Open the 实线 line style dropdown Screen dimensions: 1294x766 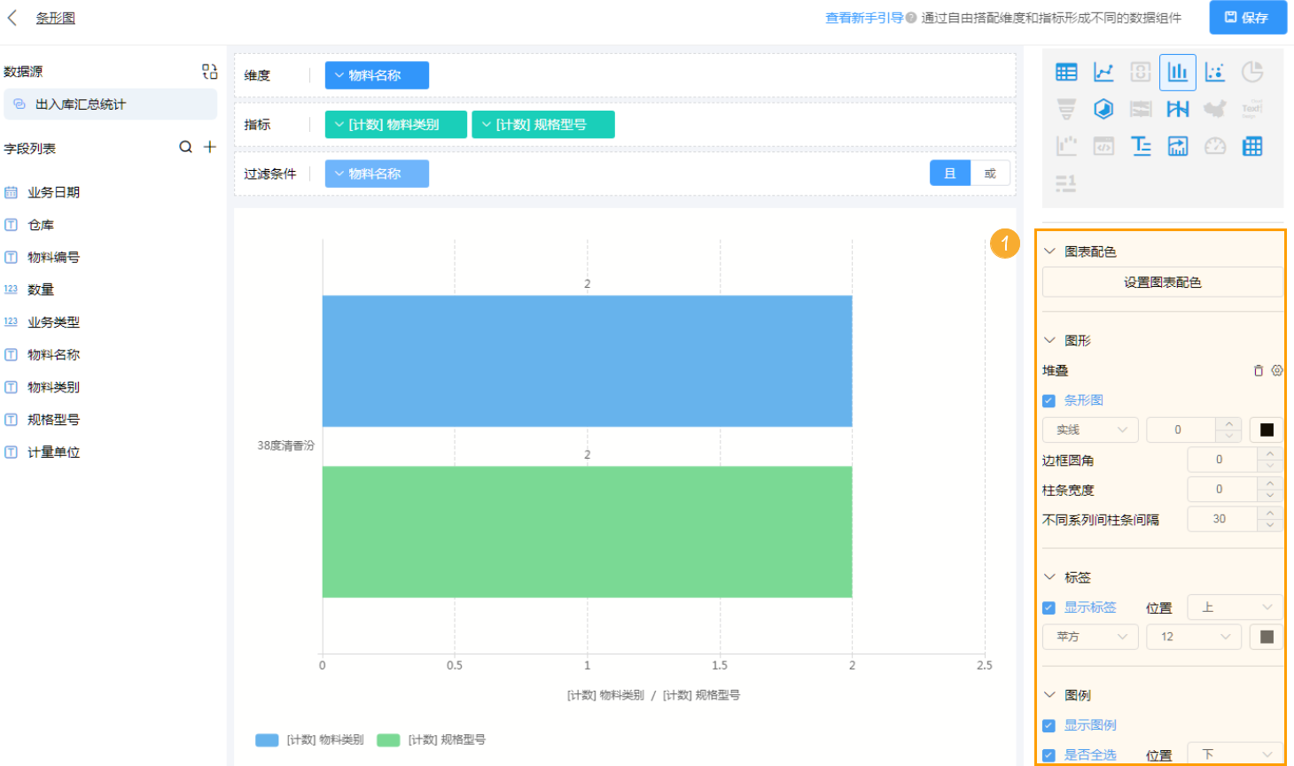point(1090,429)
